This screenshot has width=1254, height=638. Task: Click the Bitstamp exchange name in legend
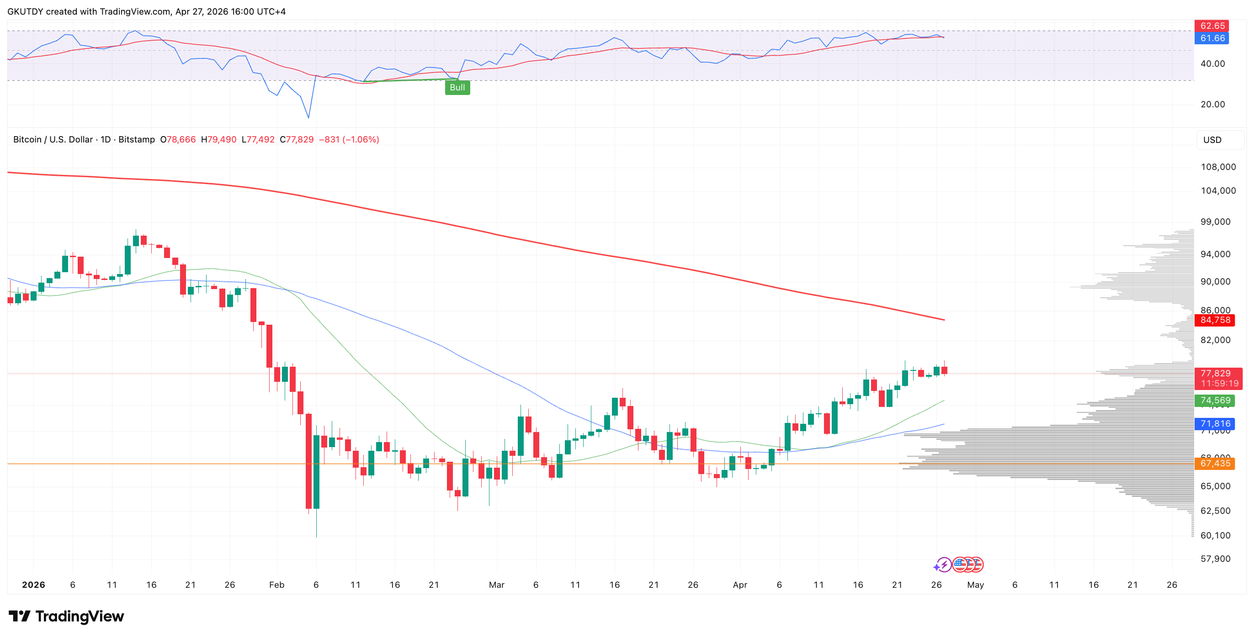point(136,140)
